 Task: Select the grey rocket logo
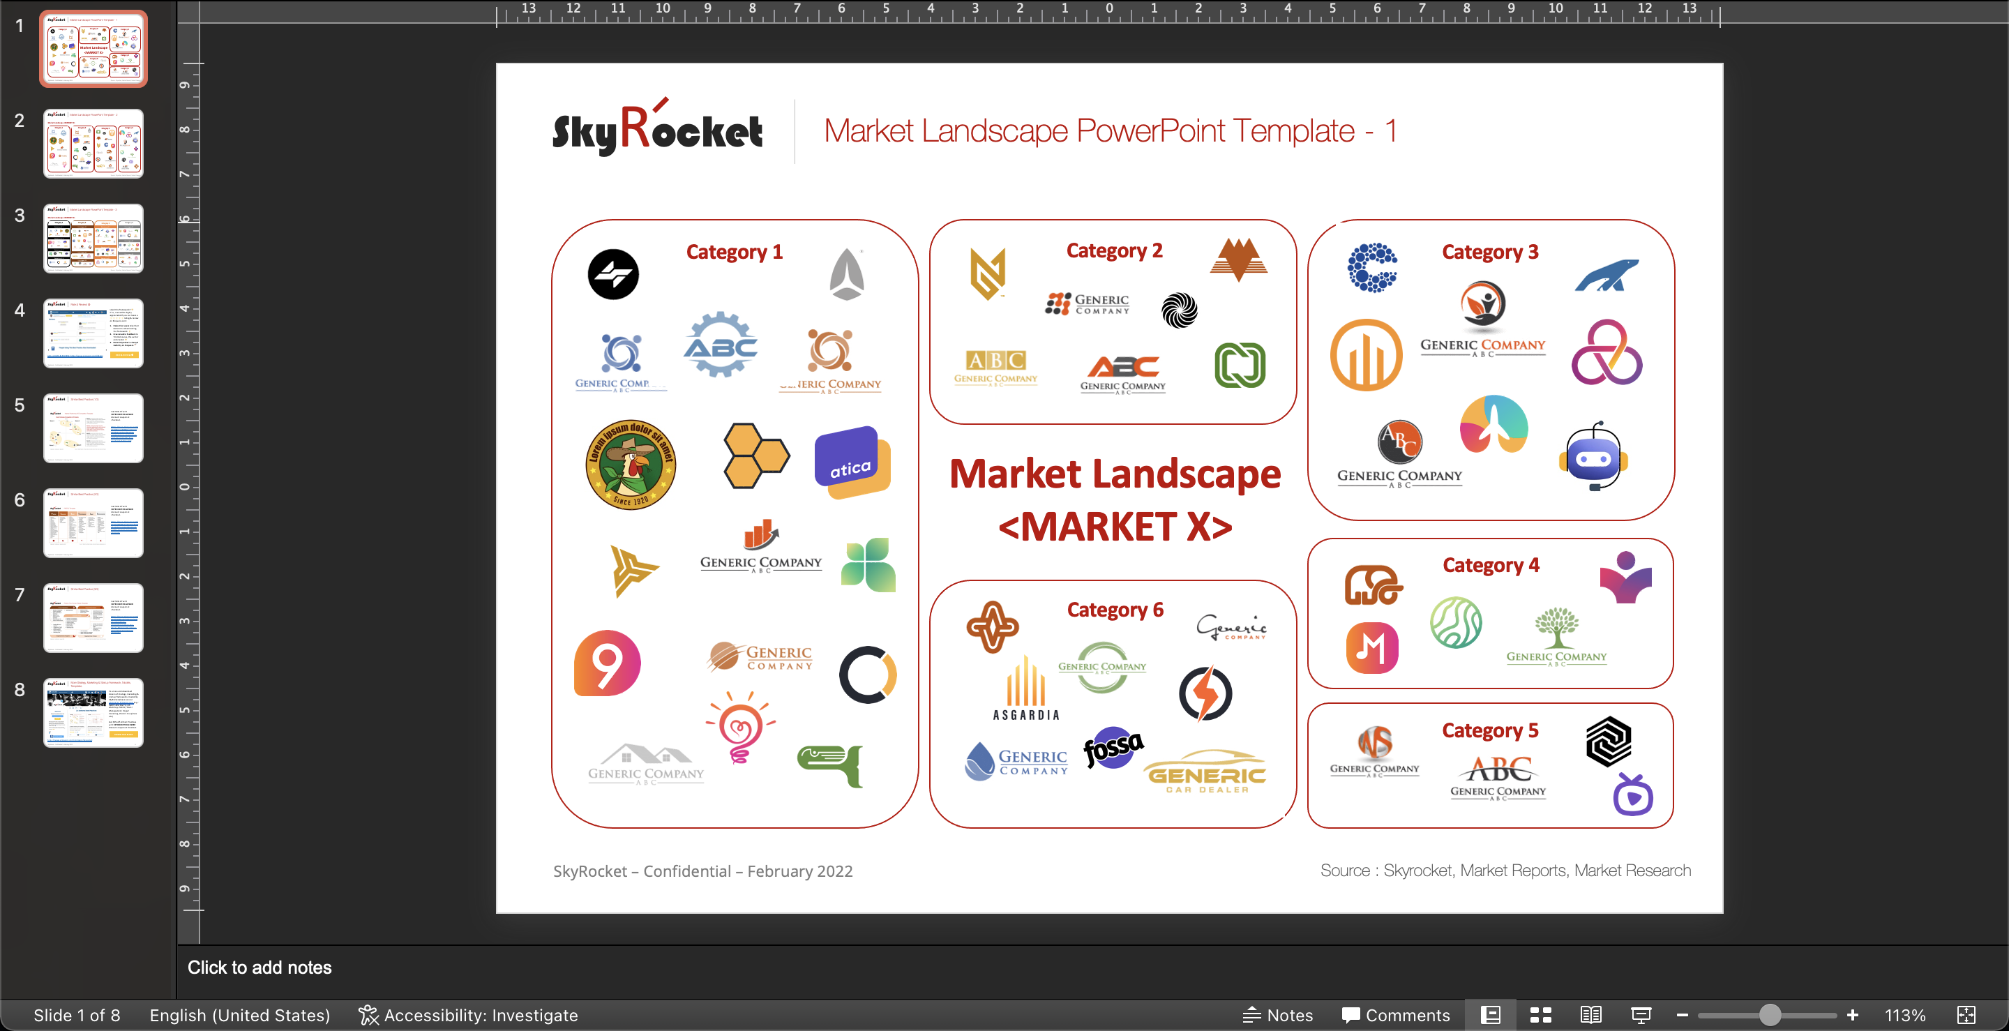point(847,273)
